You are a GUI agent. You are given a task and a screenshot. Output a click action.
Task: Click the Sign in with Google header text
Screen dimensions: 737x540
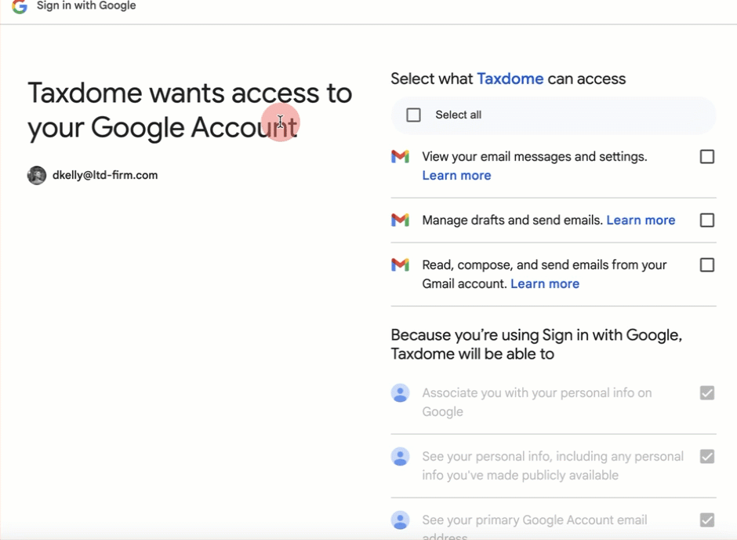(x=86, y=6)
